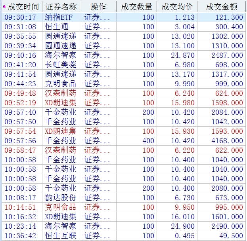Select the 长虹美菱 security name cell
The width and height of the screenshot is (247, 241).
click(x=61, y=65)
